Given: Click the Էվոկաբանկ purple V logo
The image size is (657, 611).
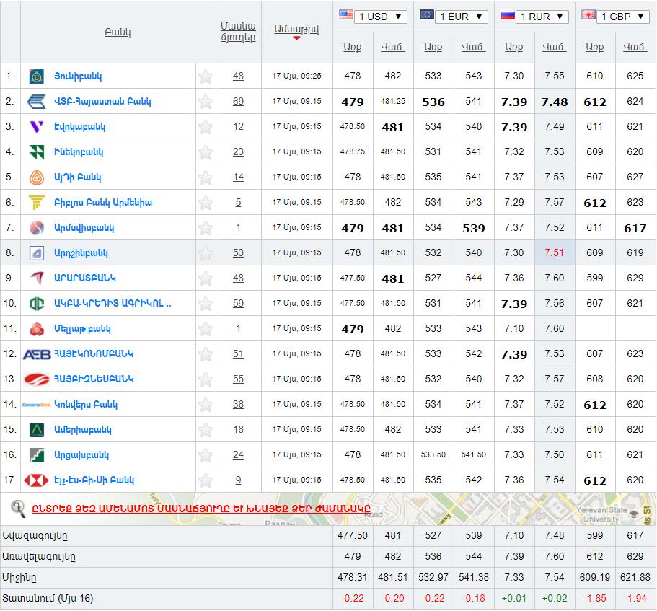Looking at the screenshot, I should click(x=37, y=127).
